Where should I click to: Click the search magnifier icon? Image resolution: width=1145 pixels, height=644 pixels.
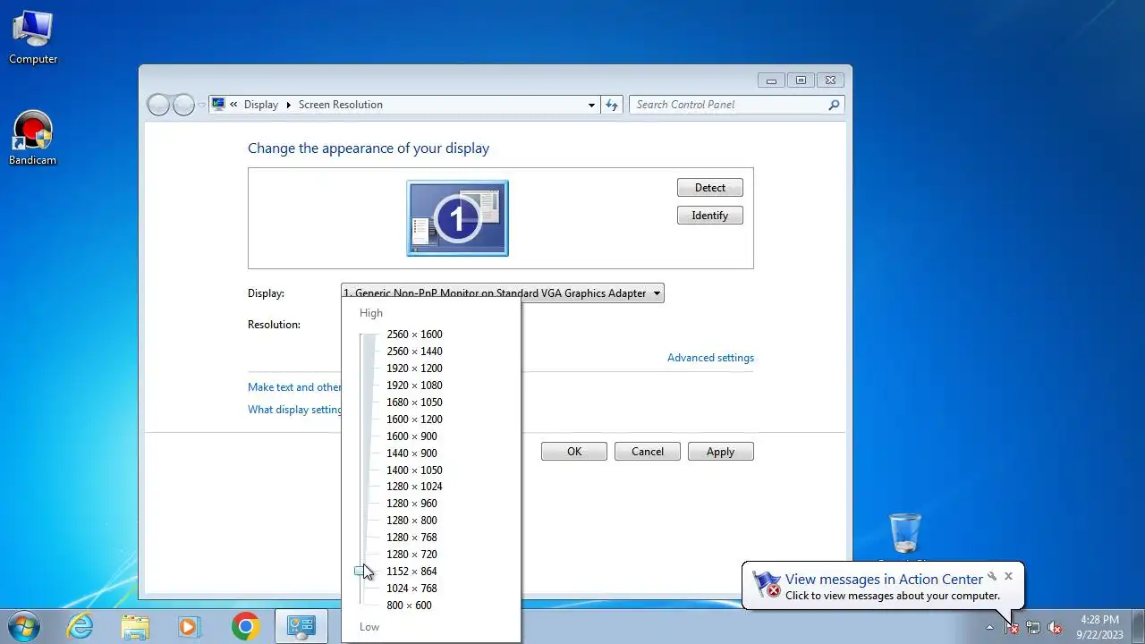tap(834, 105)
